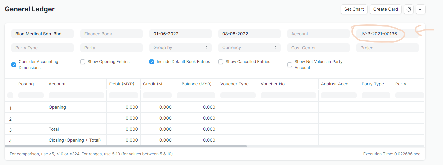This screenshot has height=165, width=443.
Task: Tick the select-all checkbox in filter row
Action: tap(10, 95)
